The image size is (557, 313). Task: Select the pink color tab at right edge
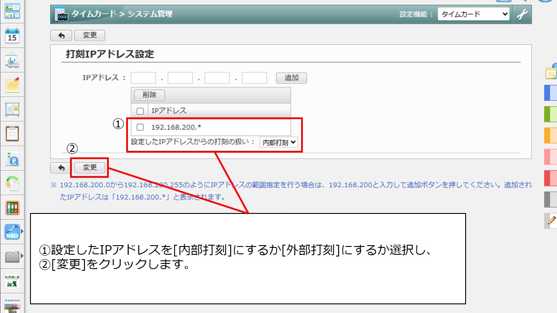(x=551, y=157)
